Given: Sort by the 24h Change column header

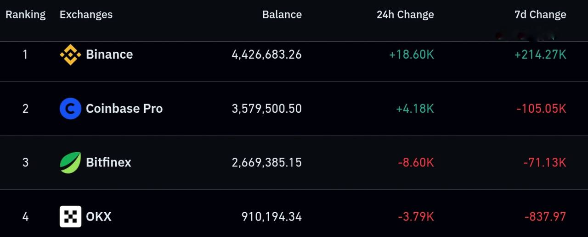Looking at the screenshot, I should (x=405, y=15).
